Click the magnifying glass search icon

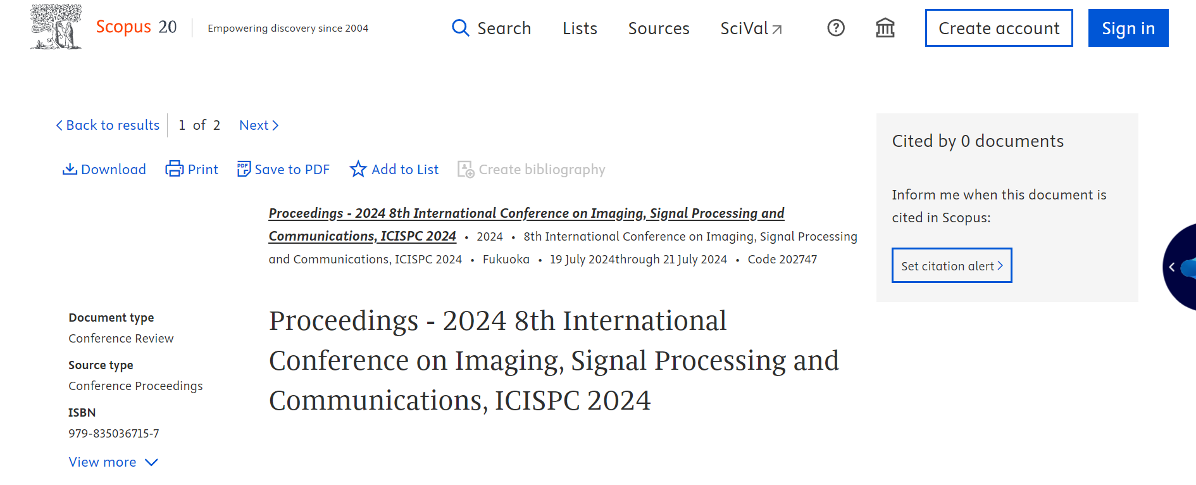pyautogui.click(x=460, y=28)
